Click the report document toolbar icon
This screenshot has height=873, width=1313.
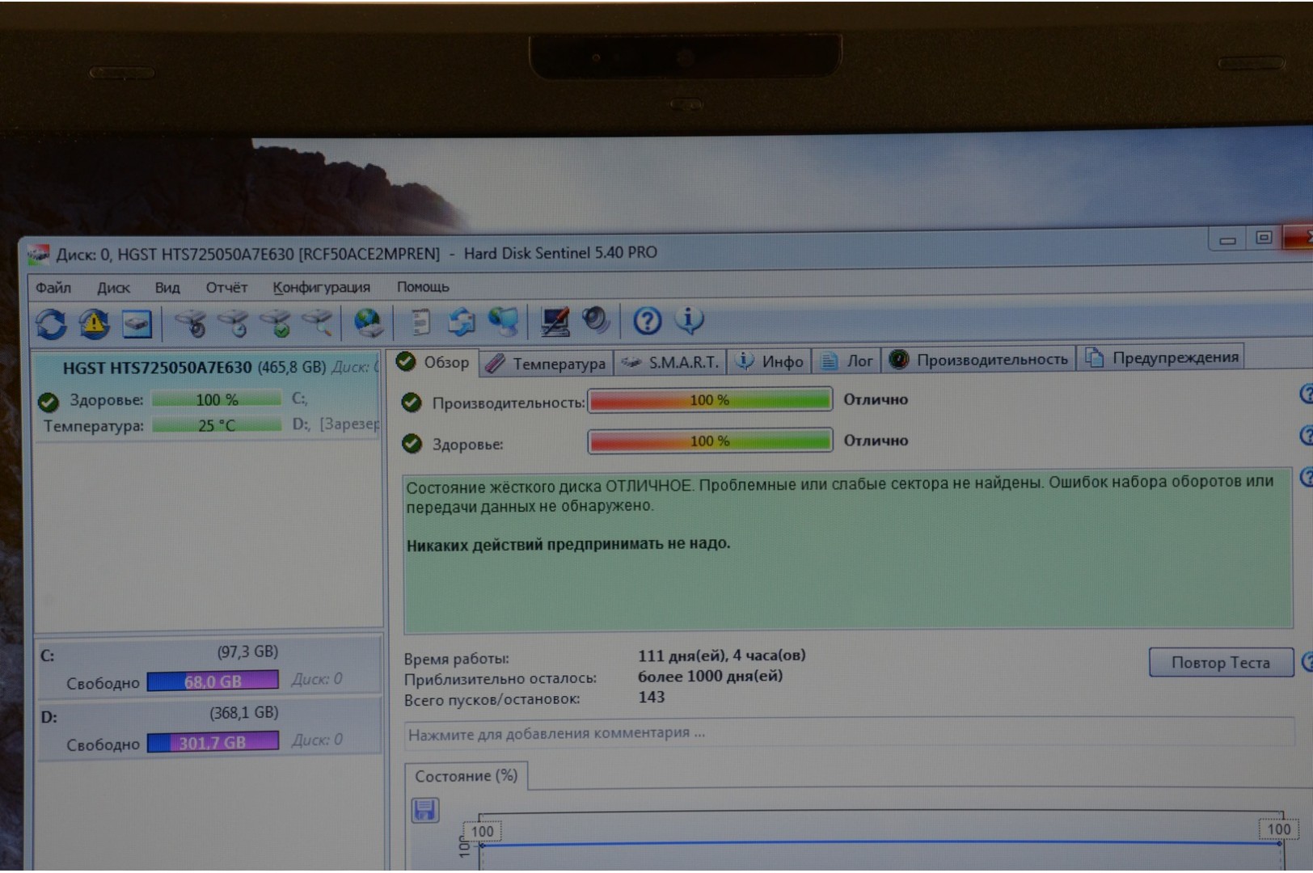420,322
